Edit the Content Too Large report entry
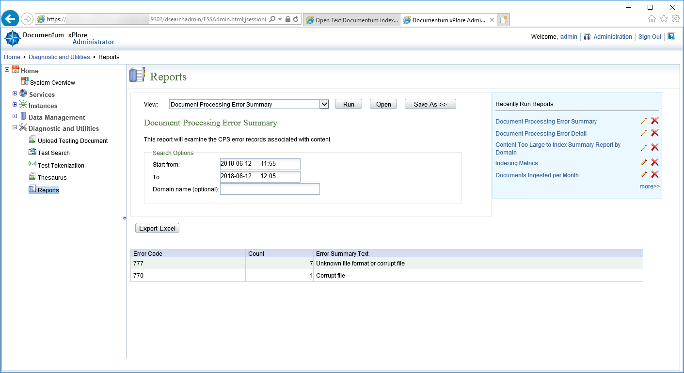 (x=644, y=148)
